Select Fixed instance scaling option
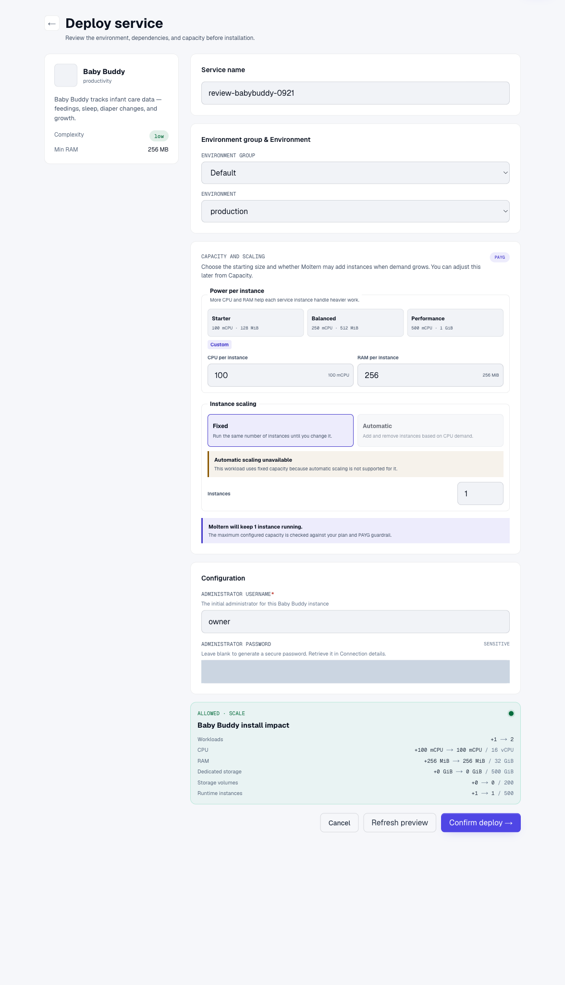565x985 pixels. (281, 430)
